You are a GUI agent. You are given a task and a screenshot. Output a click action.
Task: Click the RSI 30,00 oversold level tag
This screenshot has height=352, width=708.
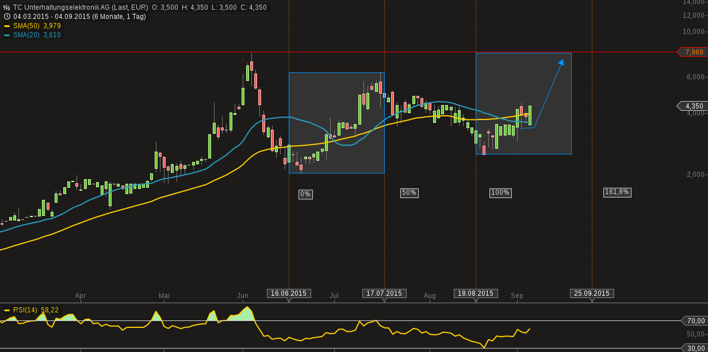coord(693,348)
